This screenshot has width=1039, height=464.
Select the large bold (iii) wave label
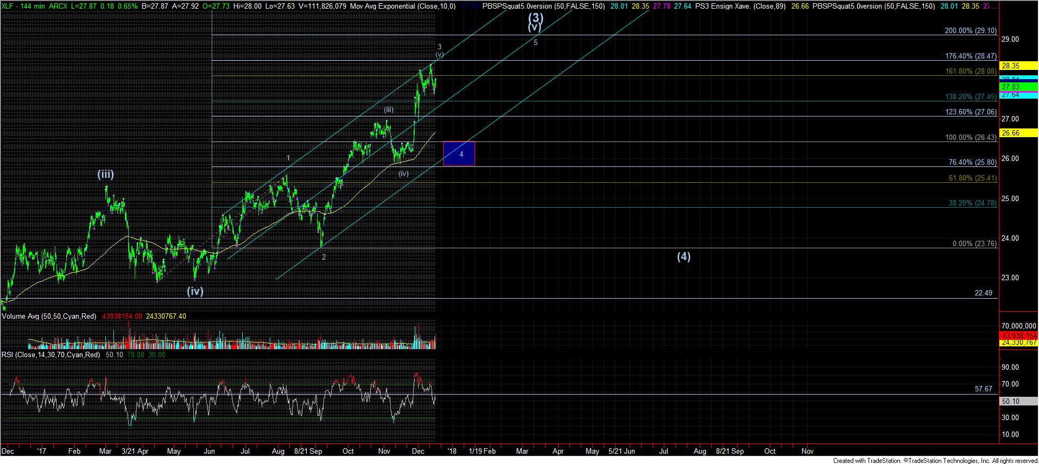point(105,175)
